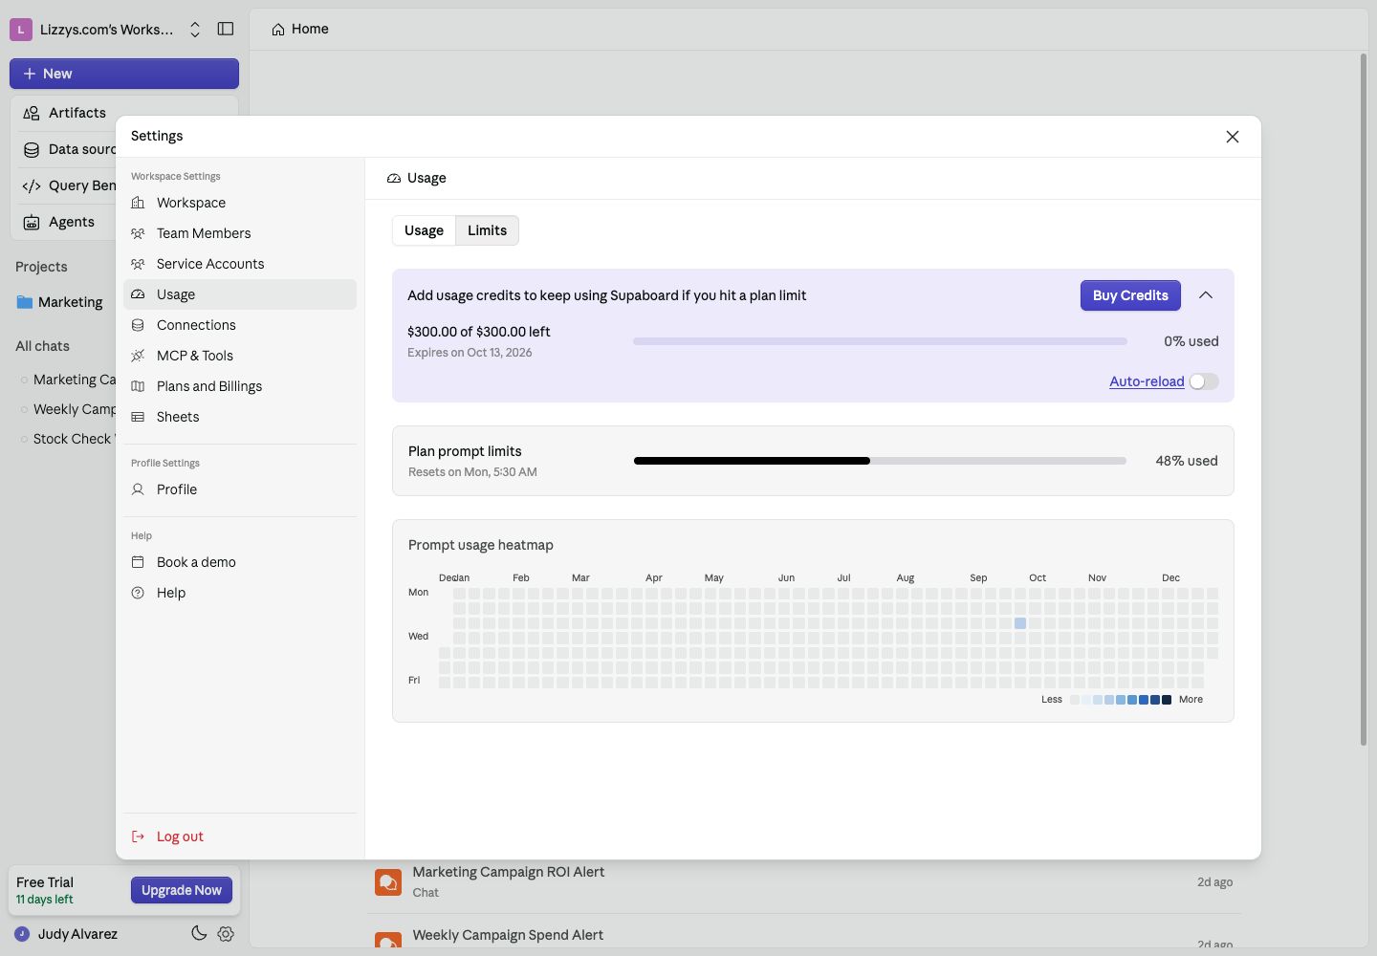The height and width of the screenshot is (956, 1377).
Task: Open the workspace switcher dropdown arrows
Action: coord(195,30)
